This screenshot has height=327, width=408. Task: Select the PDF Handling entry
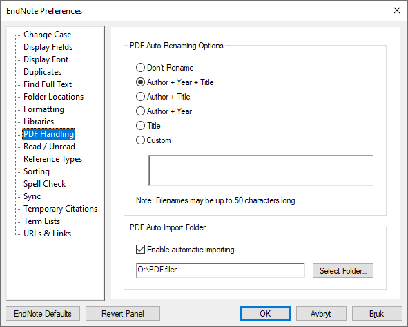(x=48, y=134)
